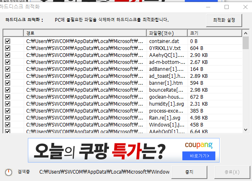Select the Rain.re[1].svg file name
The height and width of the screenshot is (181, 252).
[x=165, y=118]
